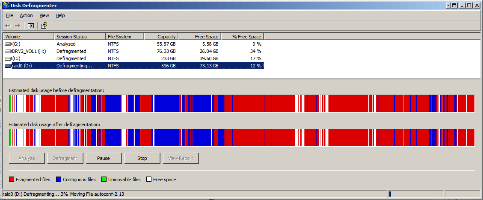
Task: Click the 73.13 GB free space value
Action: tap(209, 65)
